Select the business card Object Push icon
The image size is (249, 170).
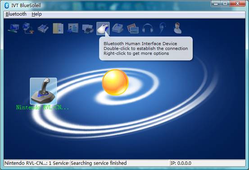pyautogui.click(x=73, y=28)
